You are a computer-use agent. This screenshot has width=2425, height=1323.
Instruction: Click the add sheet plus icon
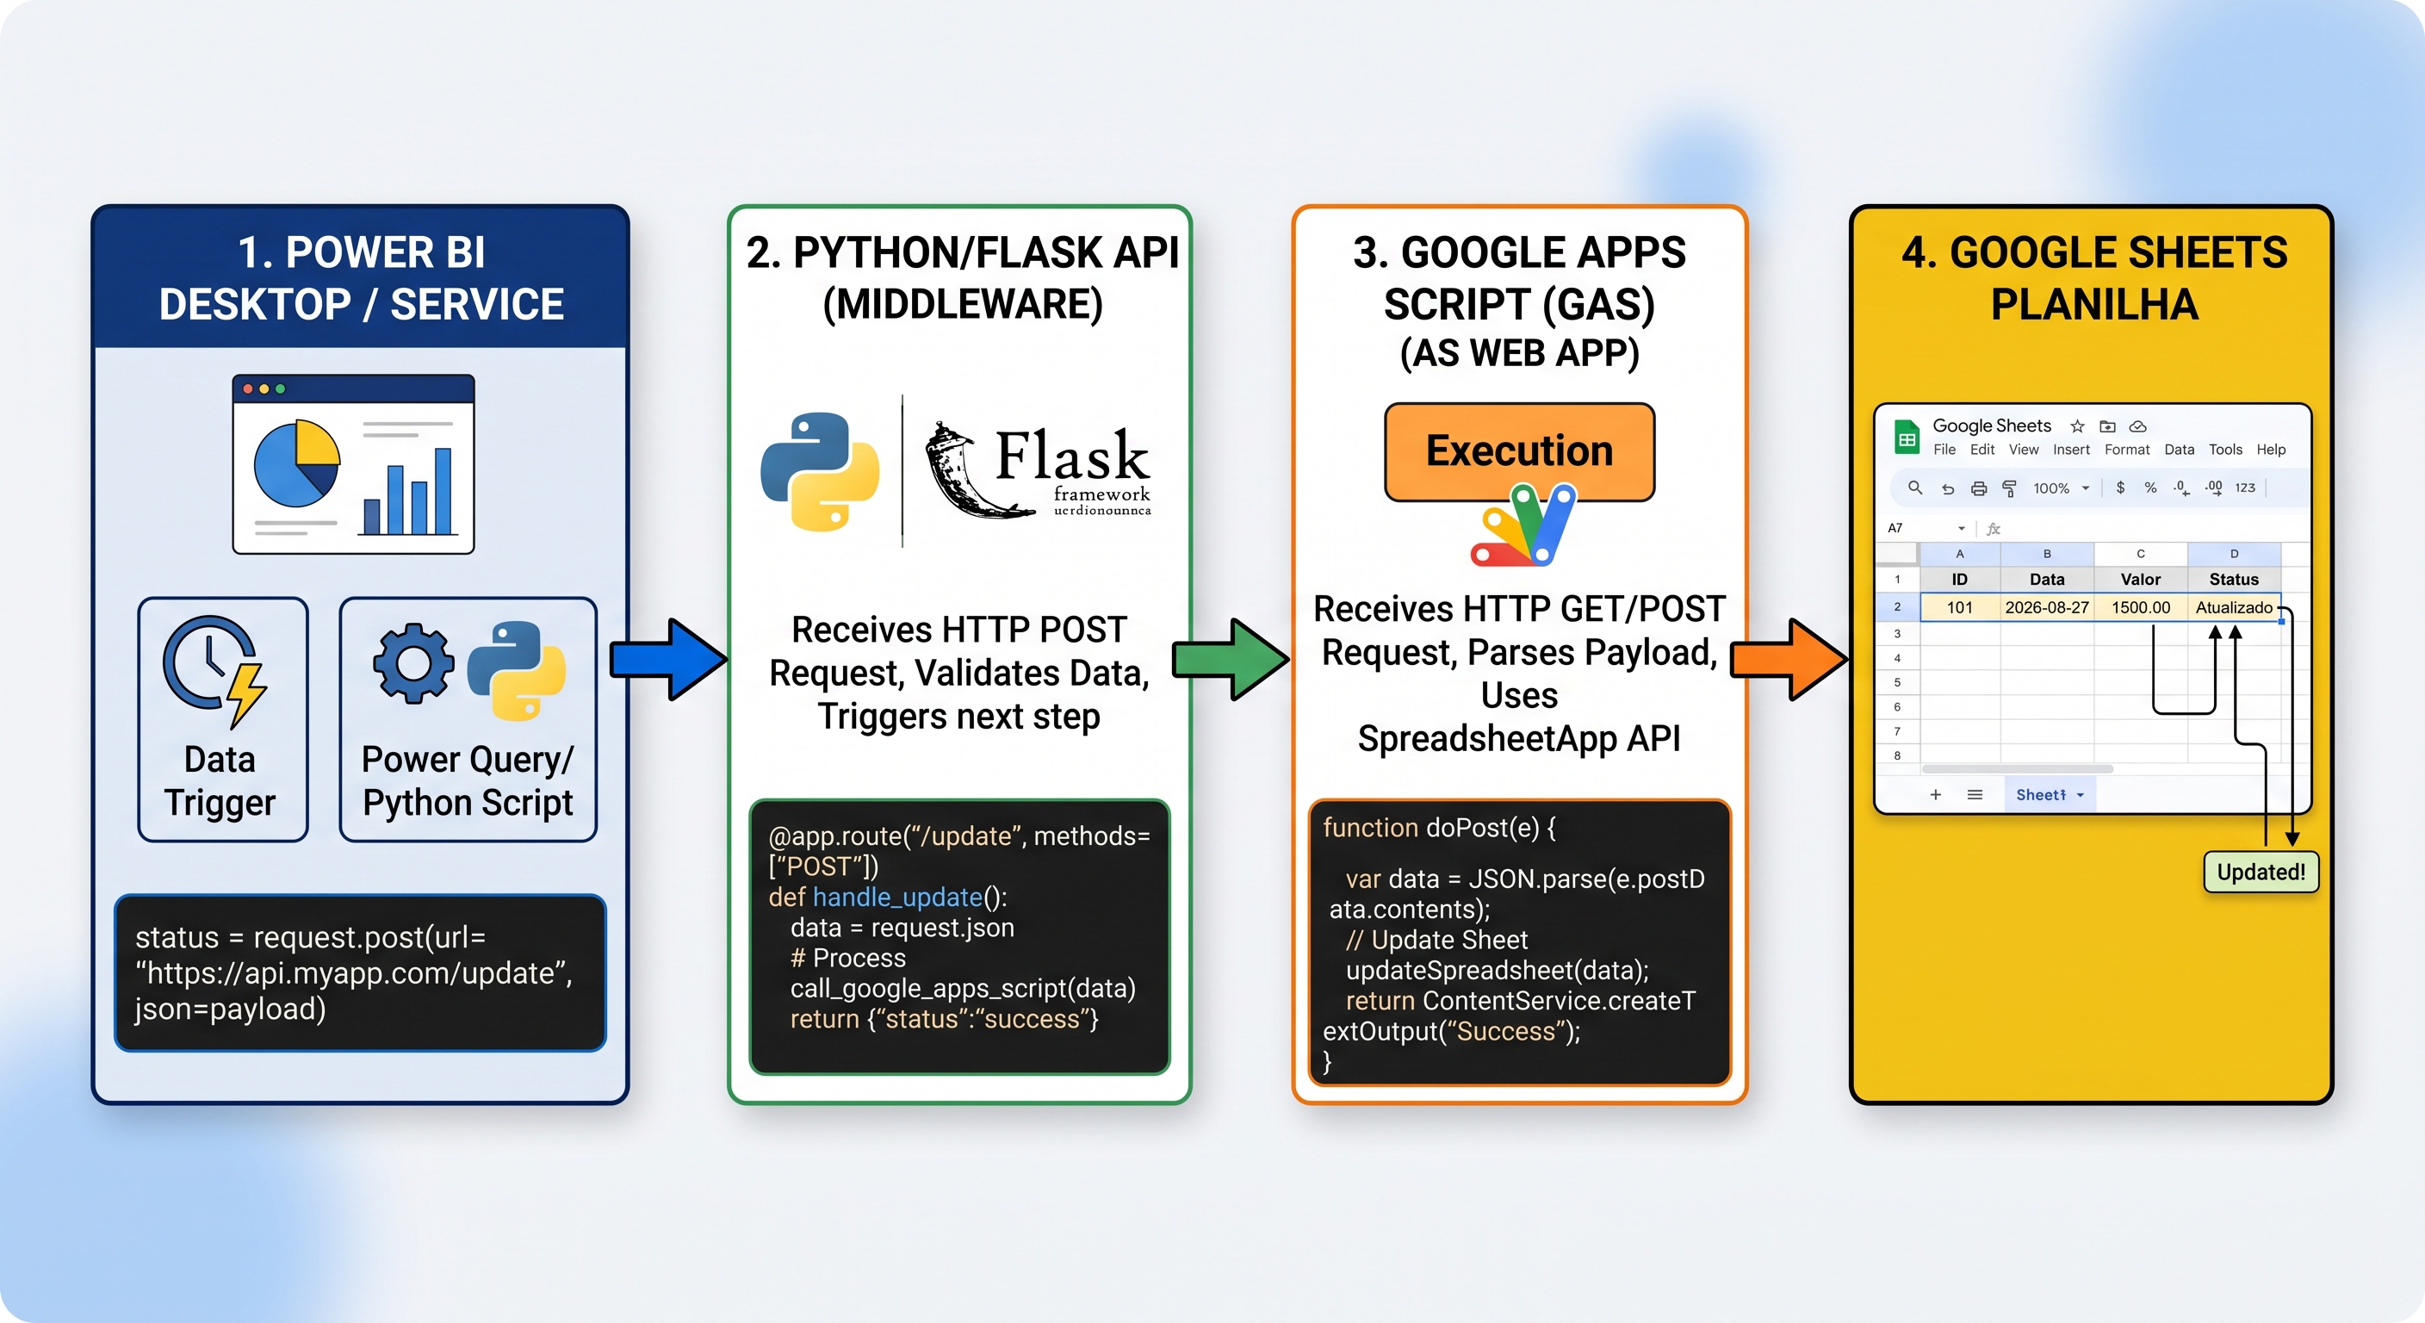[x=1936, y=795]
